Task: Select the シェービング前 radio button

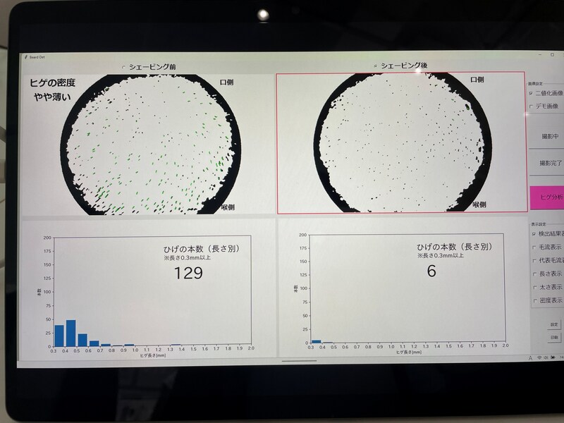Action: pos(124,67)
